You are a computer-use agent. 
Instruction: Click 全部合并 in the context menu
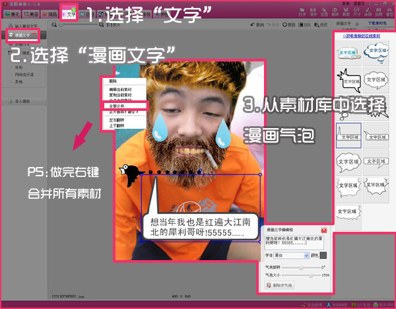pyautogui.click(x=117, y=106)
